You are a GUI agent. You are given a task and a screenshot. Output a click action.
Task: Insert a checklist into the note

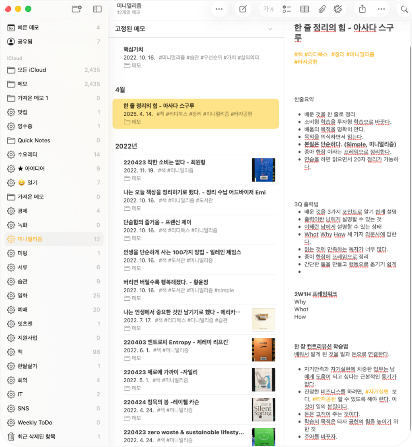click(x=287, y=9)
